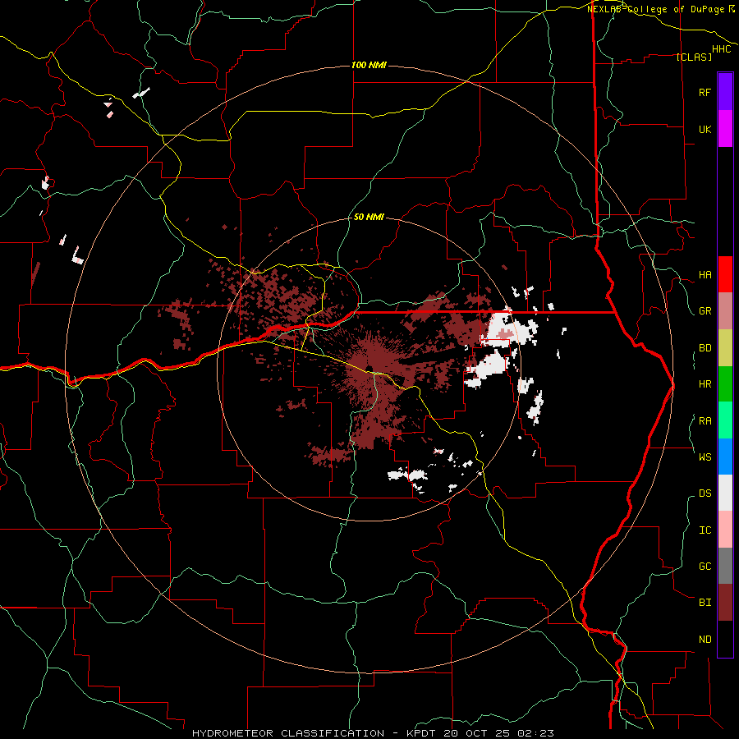Click the UK legend label
Screen dimensions: 739x739
point(705,129)
